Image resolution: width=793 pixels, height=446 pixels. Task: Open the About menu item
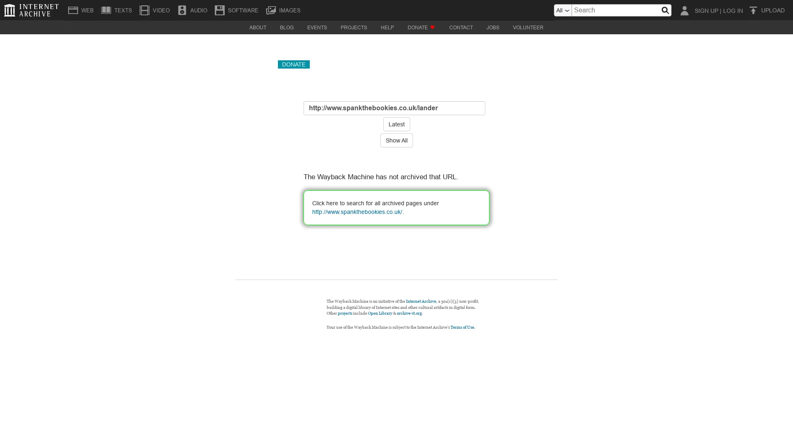point(258,28)
